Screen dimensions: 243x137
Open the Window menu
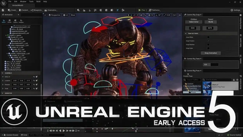23,1
